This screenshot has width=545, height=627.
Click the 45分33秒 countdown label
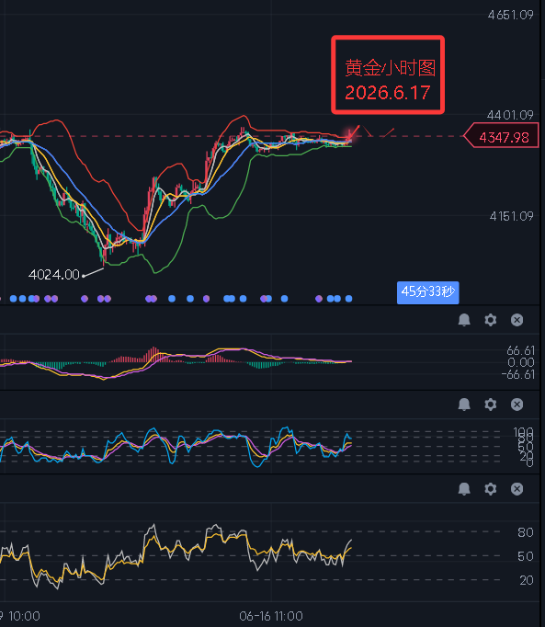[x=428, y=292]
